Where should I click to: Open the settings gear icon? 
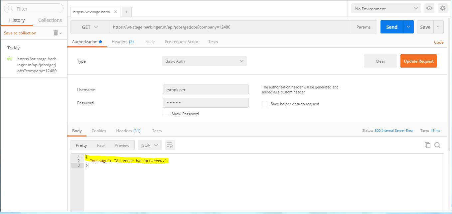coord(442,9)
